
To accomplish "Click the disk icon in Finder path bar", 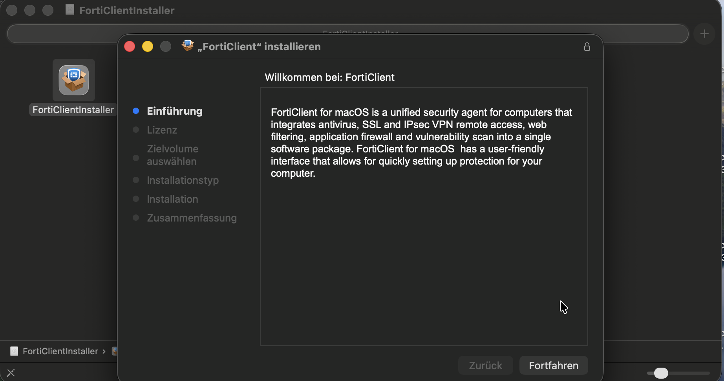I will [x=14, y=351].
